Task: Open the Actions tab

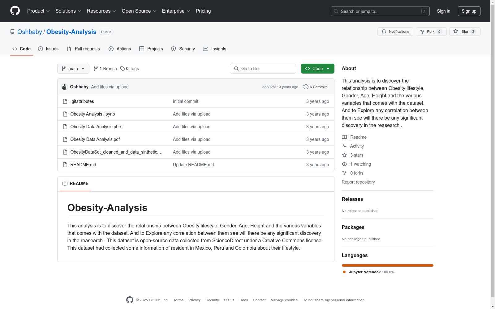Action: coord(120,49)
